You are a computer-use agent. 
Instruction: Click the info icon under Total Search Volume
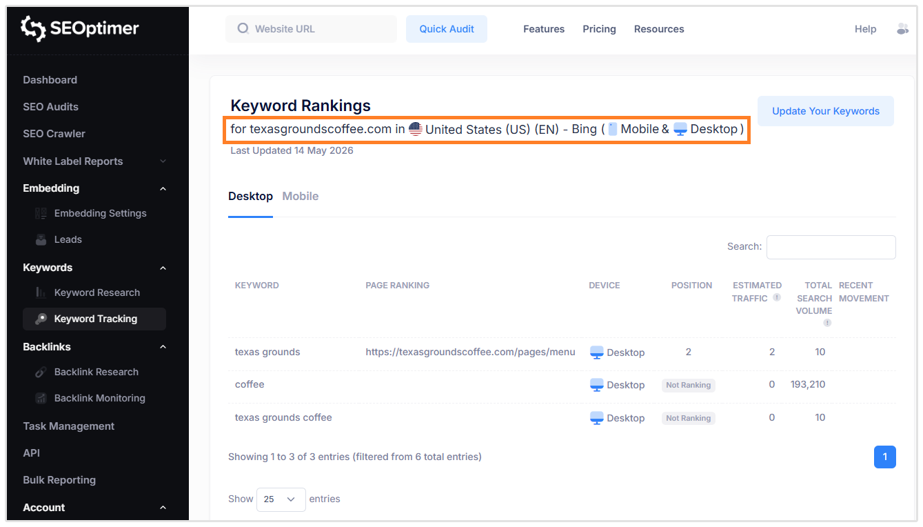tap(827, 322)
